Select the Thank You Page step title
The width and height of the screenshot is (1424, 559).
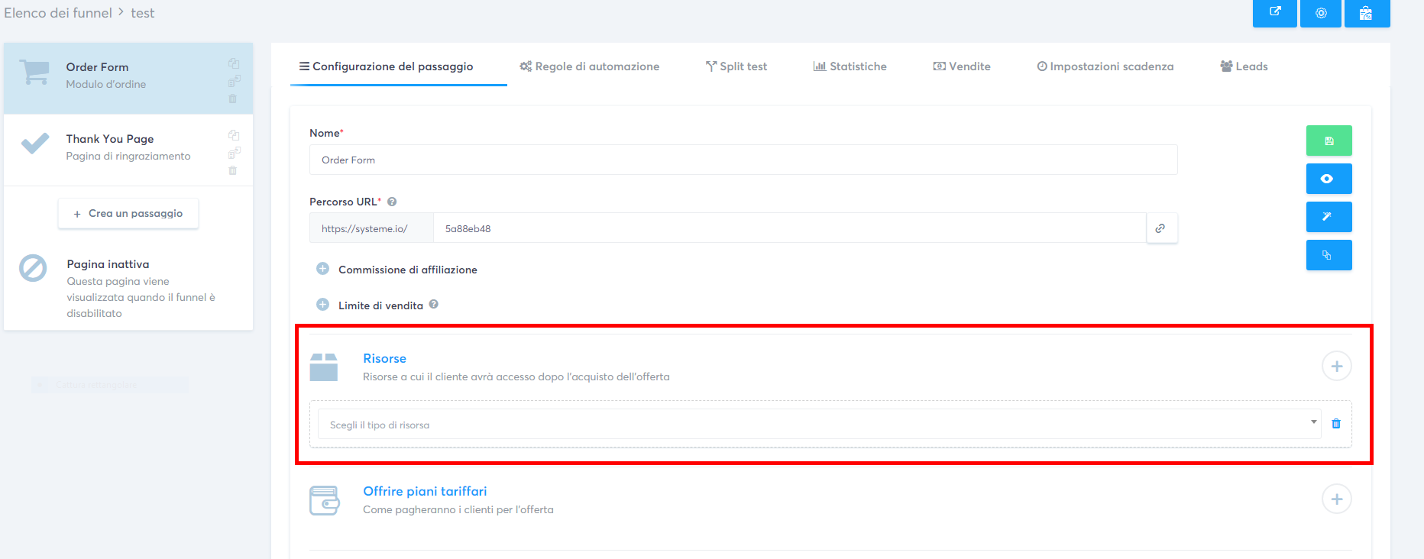point(110,139)
